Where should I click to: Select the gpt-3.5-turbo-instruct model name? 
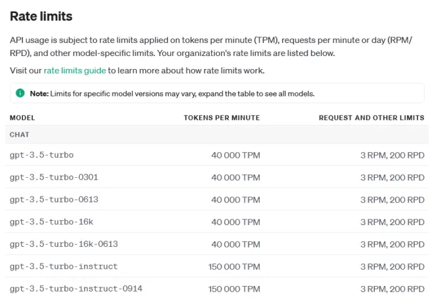[x=64, y=267]
